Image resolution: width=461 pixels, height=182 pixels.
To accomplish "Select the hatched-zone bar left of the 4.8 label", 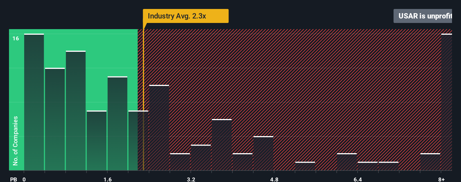I will pos(263,153).
